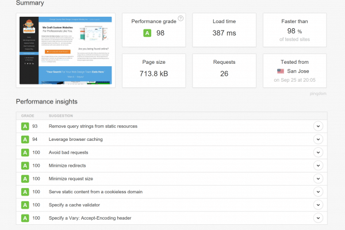This screenshot has height=230, width=345.
Task: Click the Summary heading
Action: (x=30, y=3)
